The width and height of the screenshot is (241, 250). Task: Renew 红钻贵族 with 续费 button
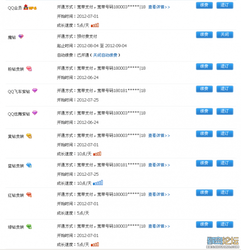click(x=204, y=192)
